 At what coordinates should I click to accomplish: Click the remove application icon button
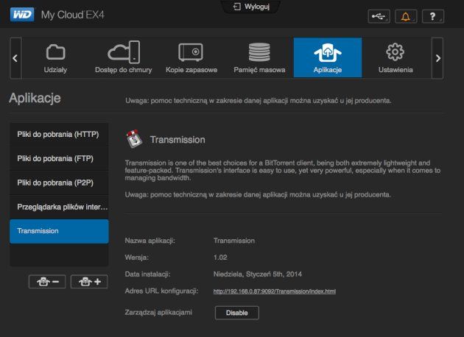click(47, 281)
